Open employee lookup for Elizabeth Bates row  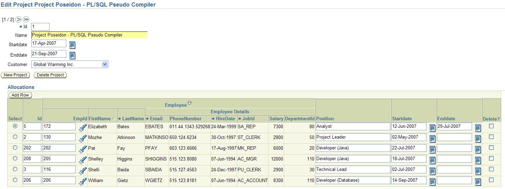click(x=82, y=128)
